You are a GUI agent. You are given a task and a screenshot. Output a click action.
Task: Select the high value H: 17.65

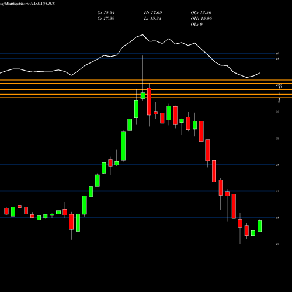coord(153,13)
